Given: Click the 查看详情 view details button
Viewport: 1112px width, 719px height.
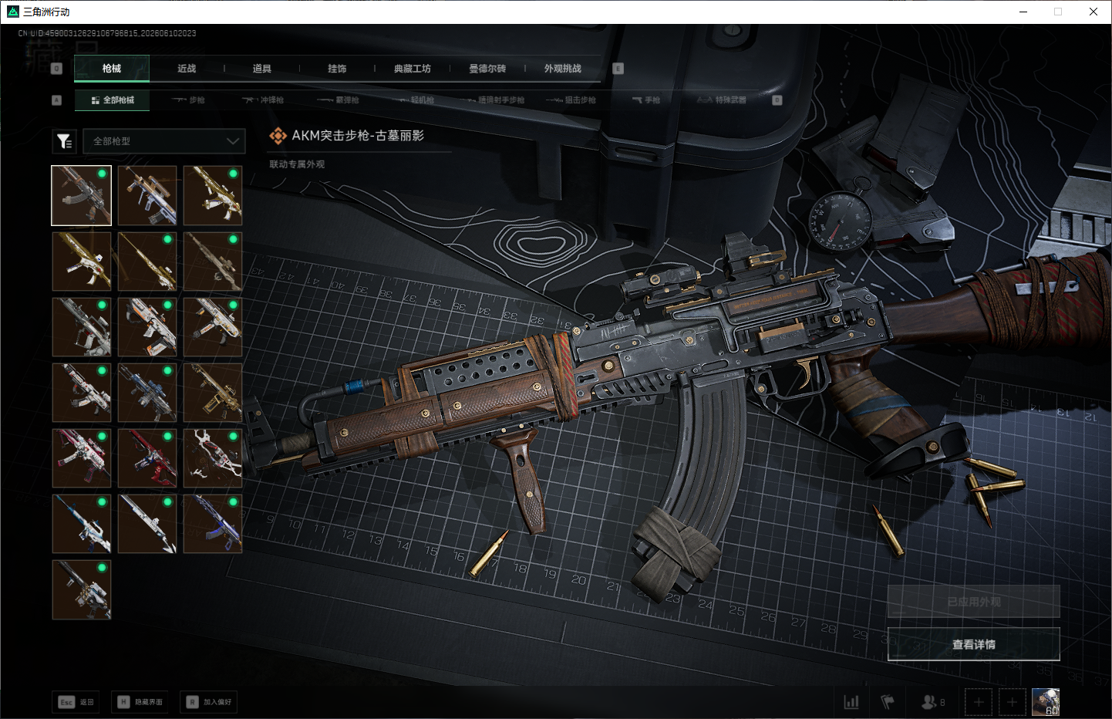Looking at the screenshot, I should (974, 644).
